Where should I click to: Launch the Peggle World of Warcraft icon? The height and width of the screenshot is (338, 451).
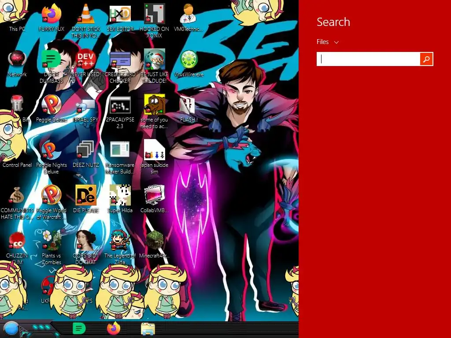(52, 202)
